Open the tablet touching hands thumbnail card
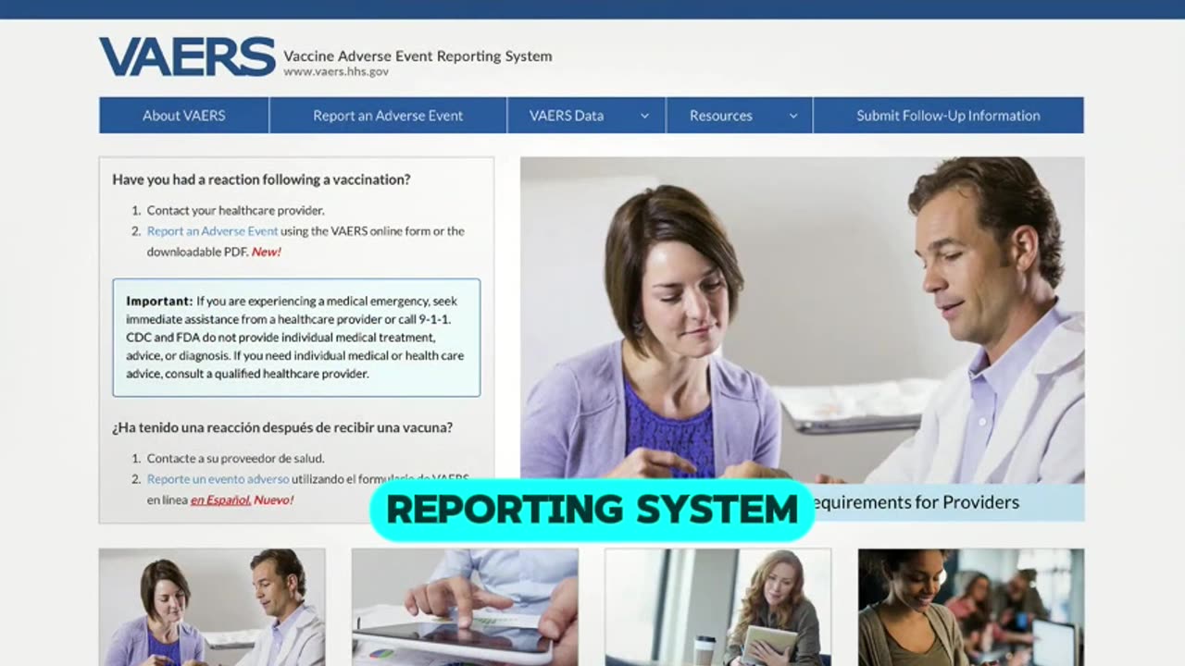 (x=465, y=607)
